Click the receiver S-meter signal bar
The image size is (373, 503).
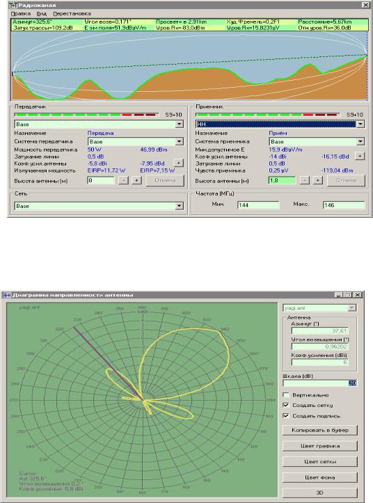coord(267,115)
